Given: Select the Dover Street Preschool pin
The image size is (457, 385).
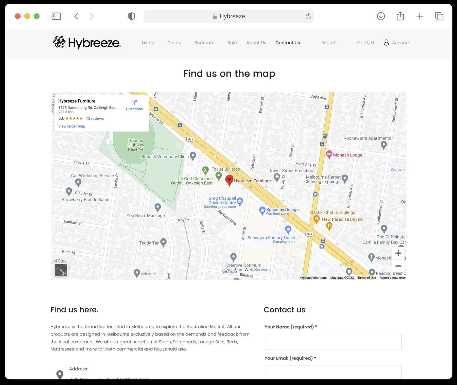Looking at the screenshot, I should click(x=277, y=177).
